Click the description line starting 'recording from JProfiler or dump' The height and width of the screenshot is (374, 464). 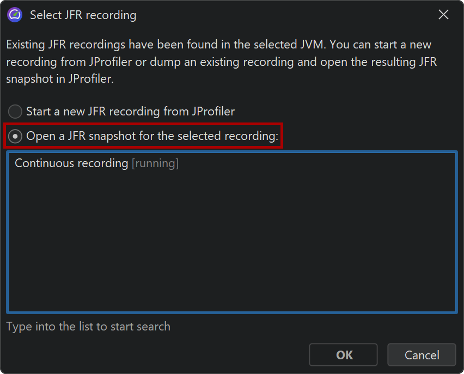221,62
